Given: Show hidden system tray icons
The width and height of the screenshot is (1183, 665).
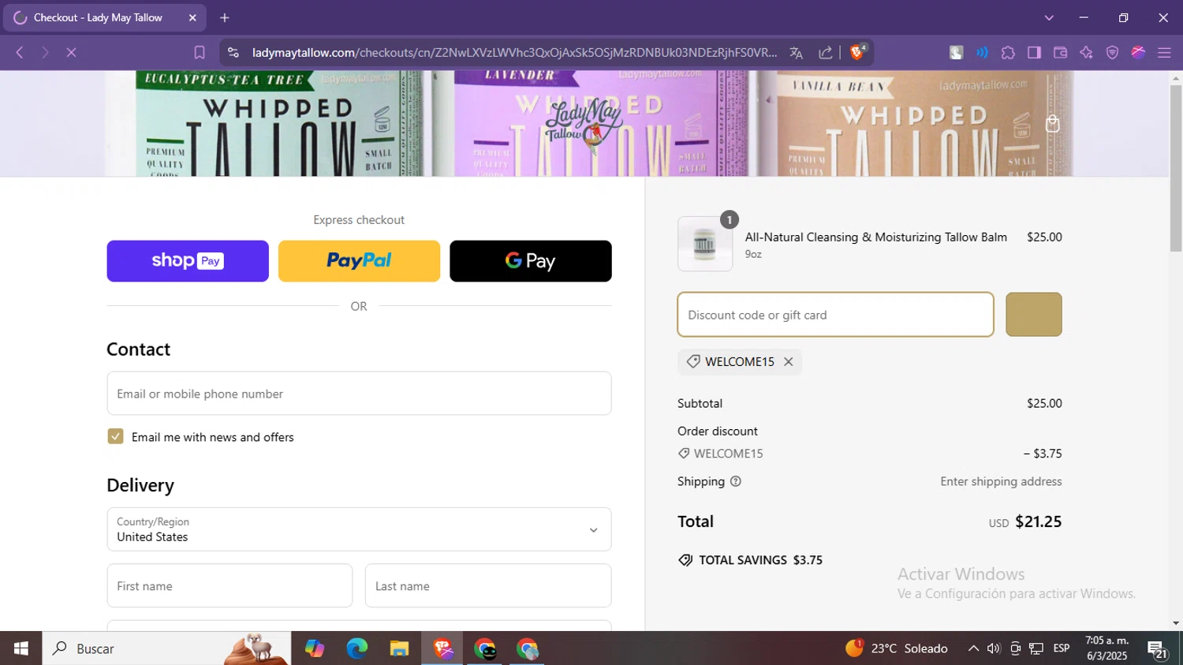Looking at the screenshot, I should pyautogui.click(x=973, y=648).
